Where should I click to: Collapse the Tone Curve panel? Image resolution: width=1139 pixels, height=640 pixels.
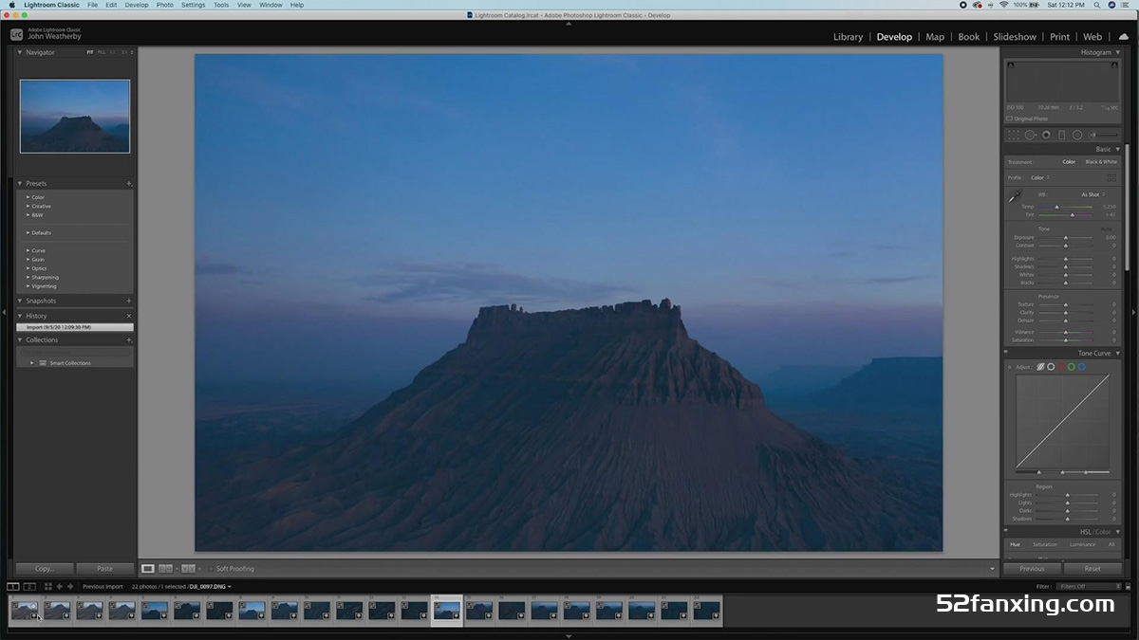(x=1117, y=353)
